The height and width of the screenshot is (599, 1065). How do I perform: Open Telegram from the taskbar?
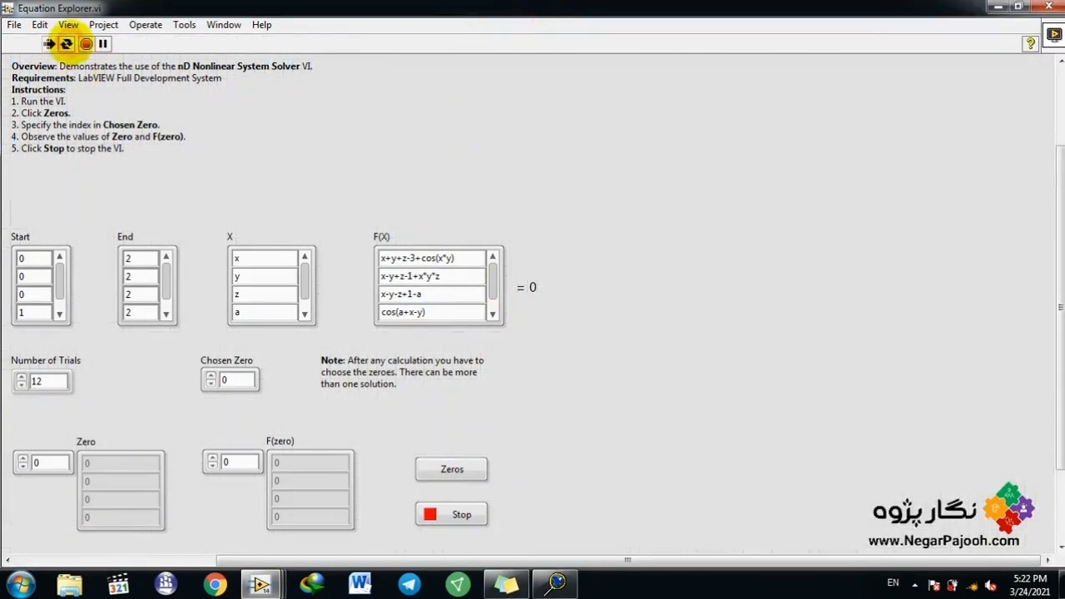pyautogui.click(x=409, y=584)
